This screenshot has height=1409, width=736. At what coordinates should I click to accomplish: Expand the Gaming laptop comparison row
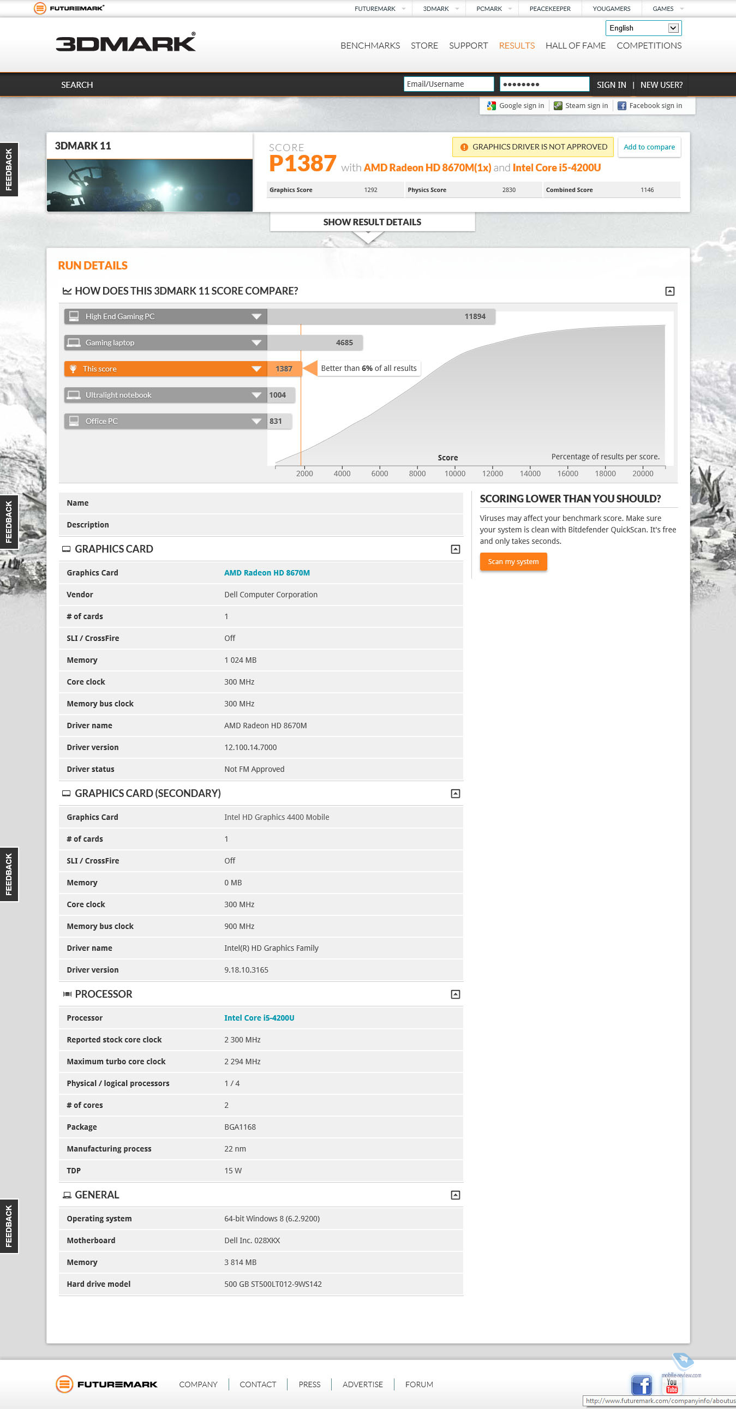pyautogui.click(x=256, y=343)
